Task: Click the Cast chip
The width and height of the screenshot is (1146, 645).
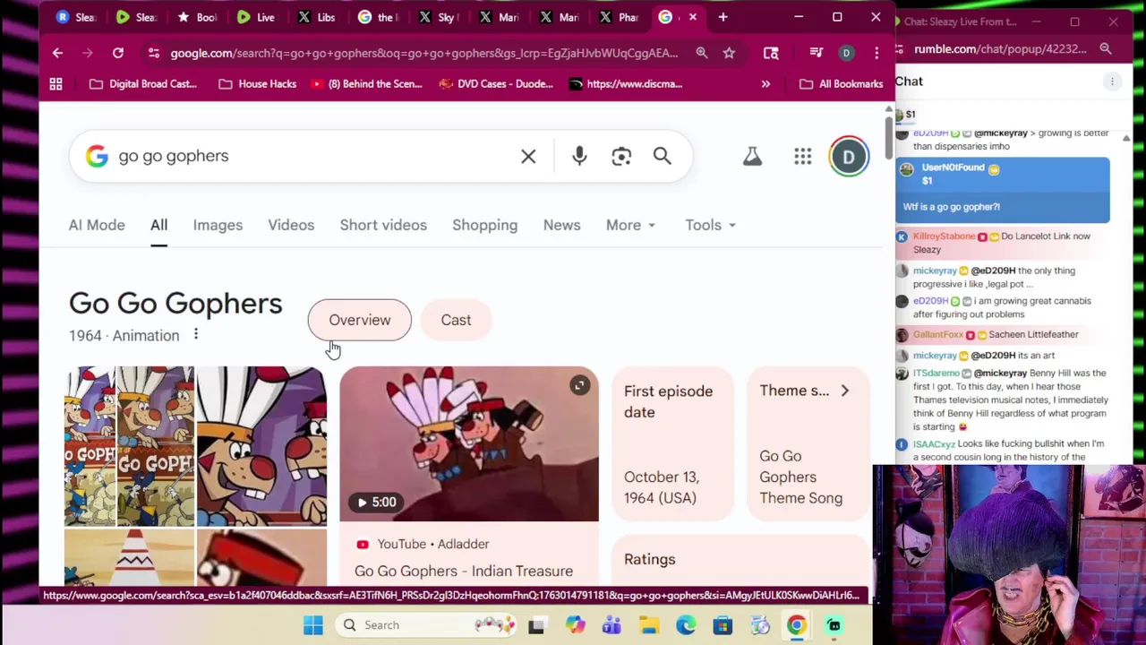Action: (x=456, y=320)
